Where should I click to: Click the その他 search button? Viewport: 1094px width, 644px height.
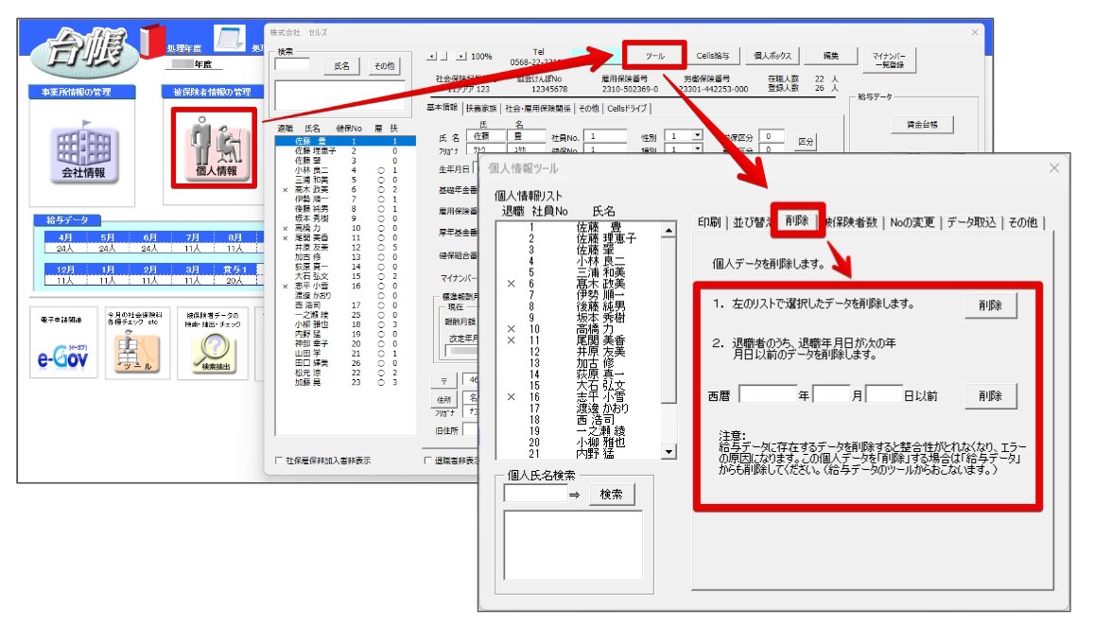(384, 65)
